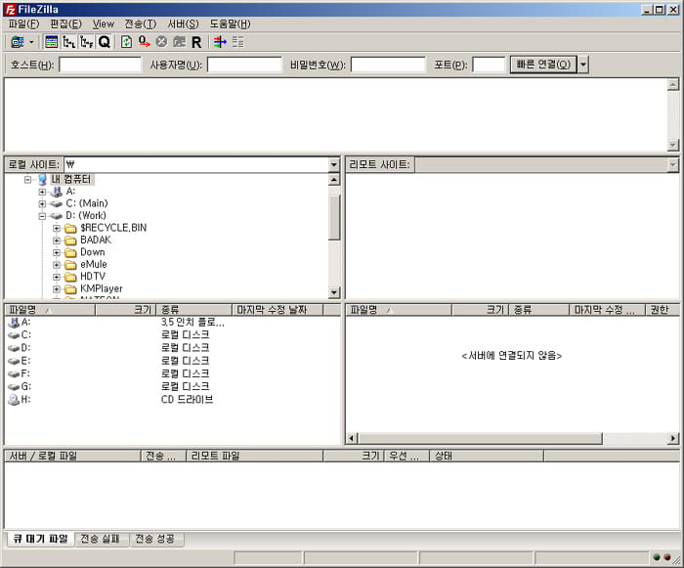
Task: Click the 빠른 연결 button
Action: point(542,65)
